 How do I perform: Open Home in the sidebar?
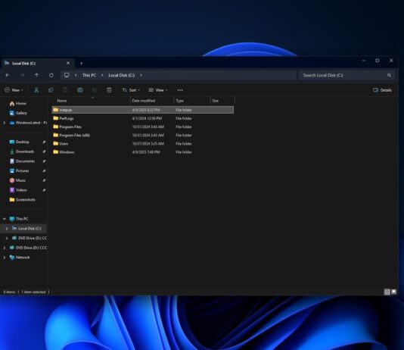[17, 104]
